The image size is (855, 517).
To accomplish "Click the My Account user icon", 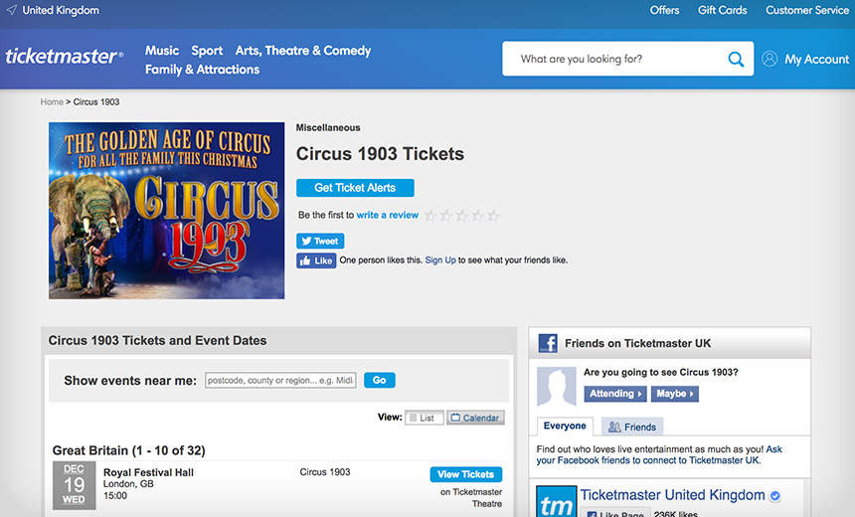I will click(769, 60).
